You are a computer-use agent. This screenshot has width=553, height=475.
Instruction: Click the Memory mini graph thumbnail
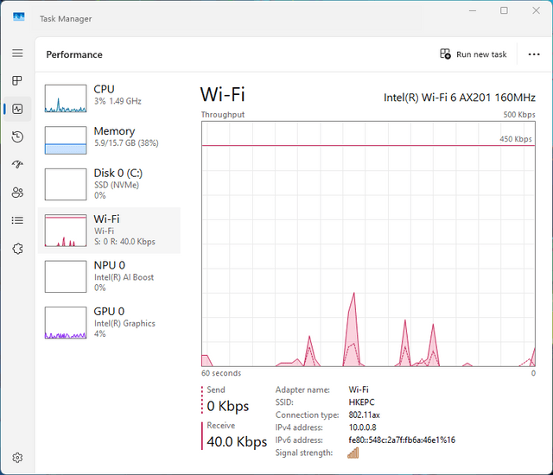[66, 140]
